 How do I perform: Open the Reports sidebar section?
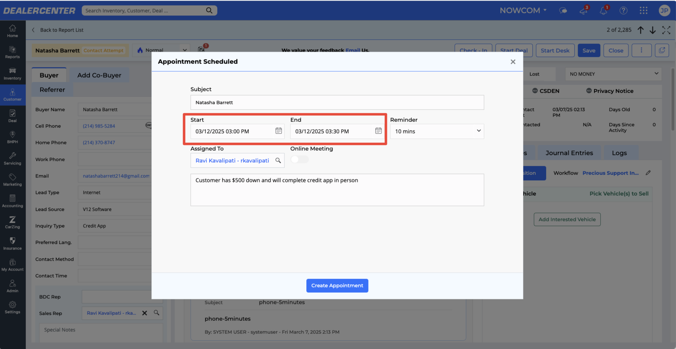(12, 52)
